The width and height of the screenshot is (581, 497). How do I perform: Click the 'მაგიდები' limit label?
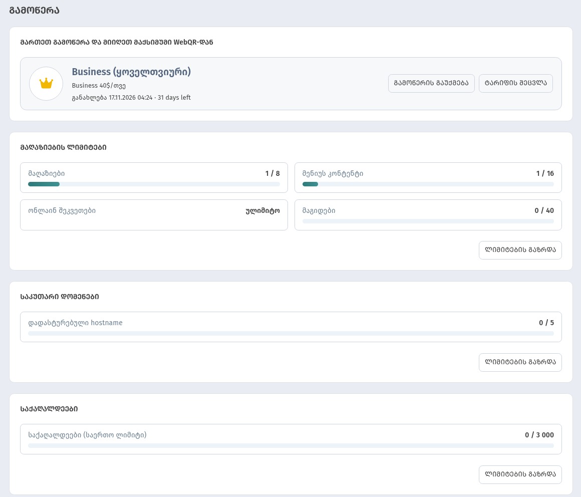click(319, 211)
